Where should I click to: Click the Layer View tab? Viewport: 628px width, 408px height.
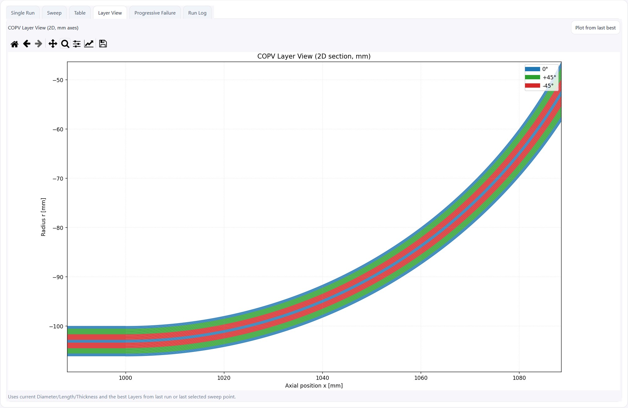110,13
